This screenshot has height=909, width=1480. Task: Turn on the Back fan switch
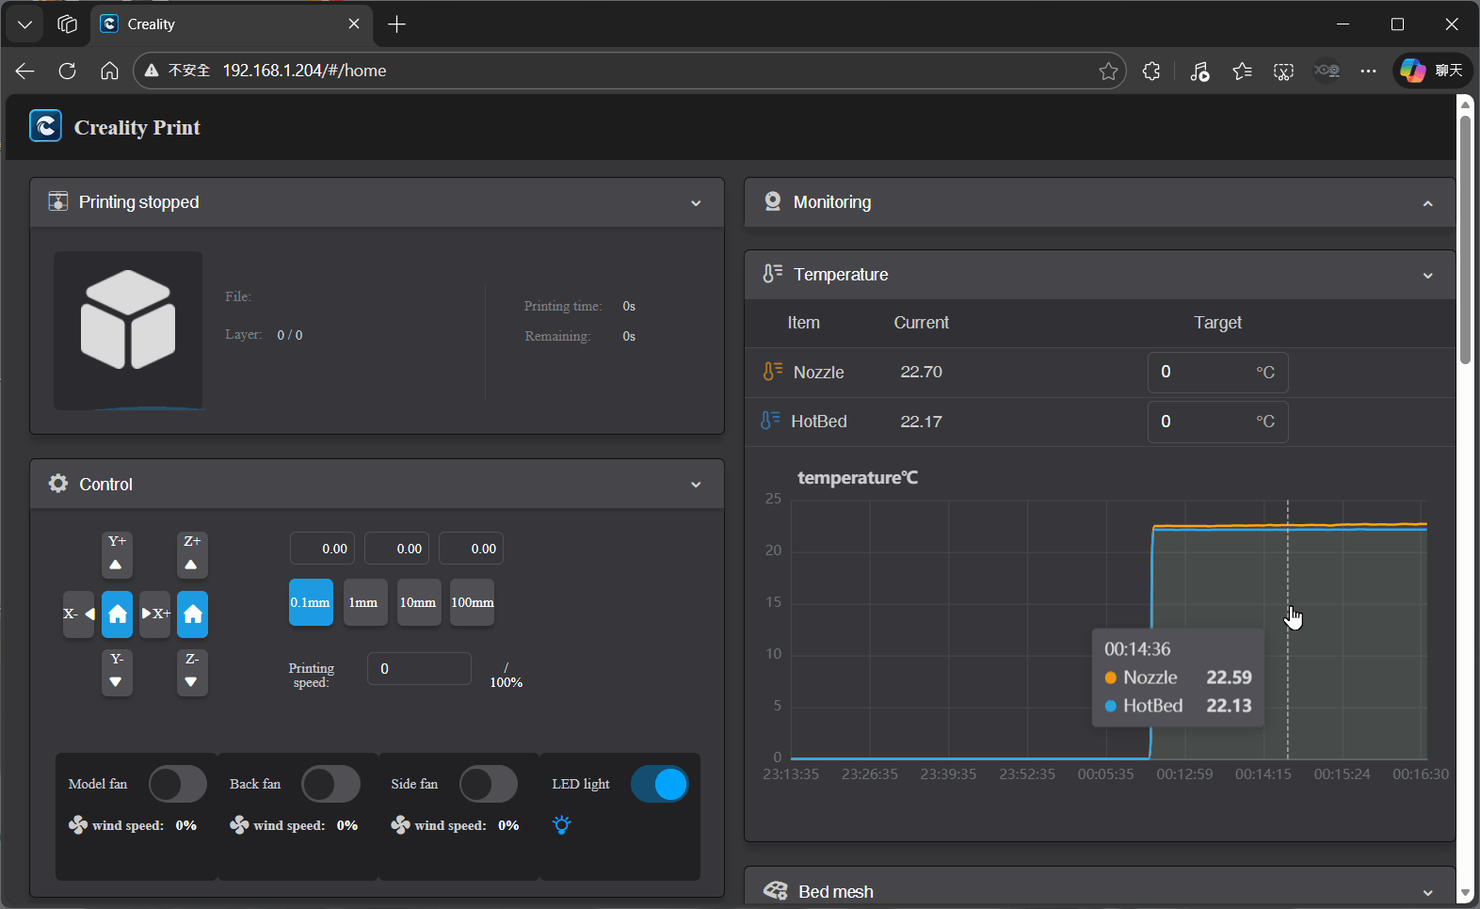(330, 784)
